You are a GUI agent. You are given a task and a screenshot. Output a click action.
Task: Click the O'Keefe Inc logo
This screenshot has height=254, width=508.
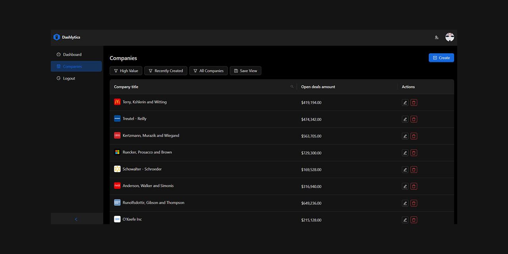click(117, 219)
